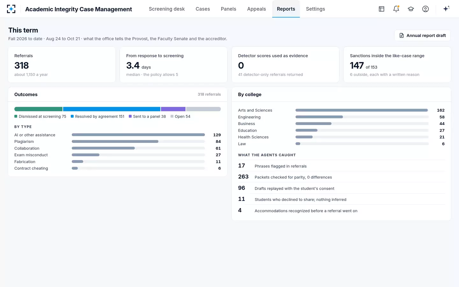
Task: Open the AI sparkle assistant icon
Action: pyautogui.click(x=446, y=9)
